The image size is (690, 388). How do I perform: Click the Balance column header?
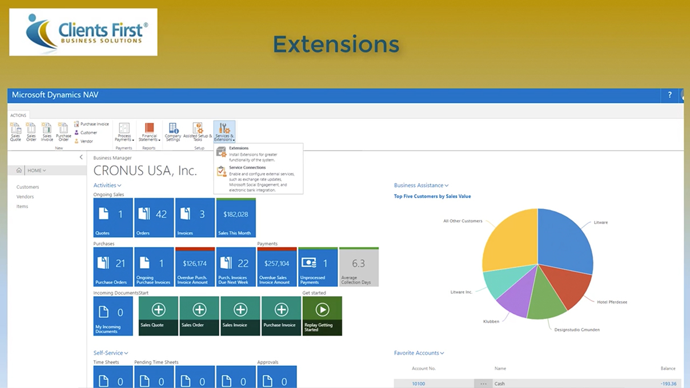[668, 369]
